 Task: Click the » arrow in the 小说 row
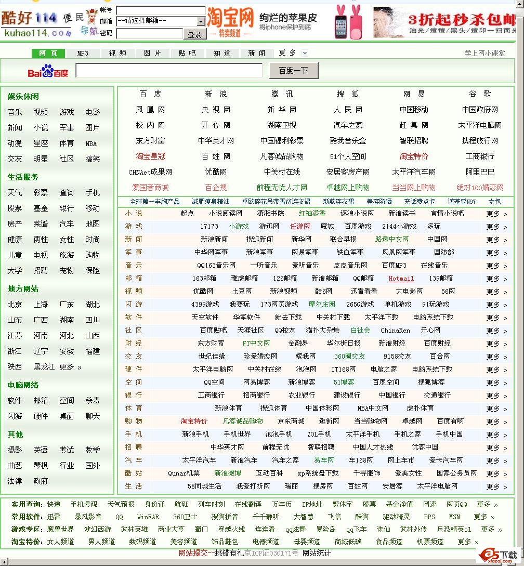(505, 214)
